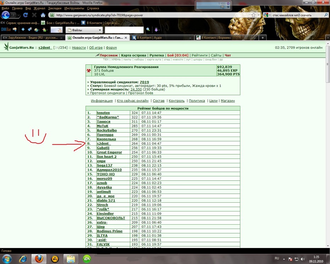330x264 pixels.
Task: Open player tenoten profile
Action: [x=103, y=113]
